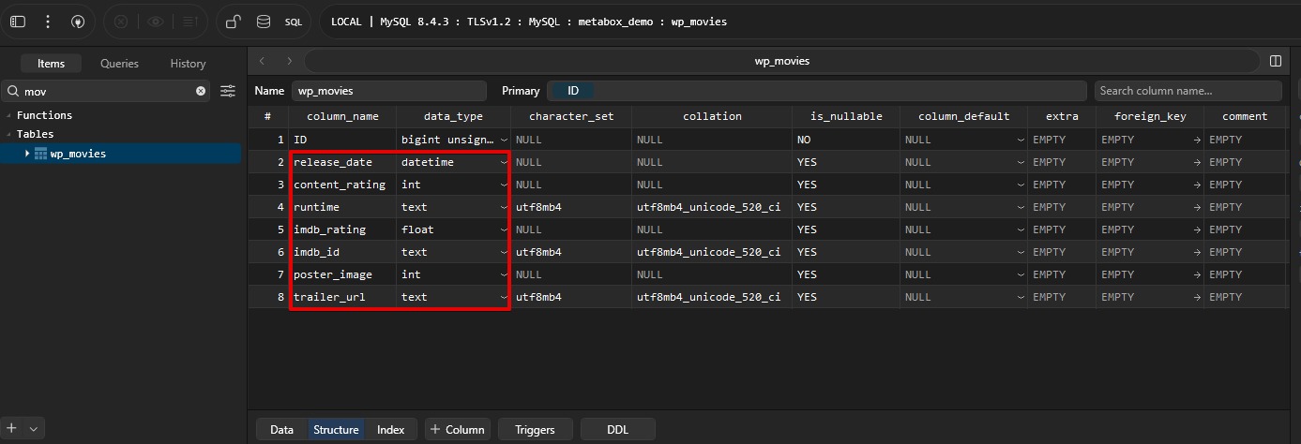Click the connection plug icon

coord(78,21)
